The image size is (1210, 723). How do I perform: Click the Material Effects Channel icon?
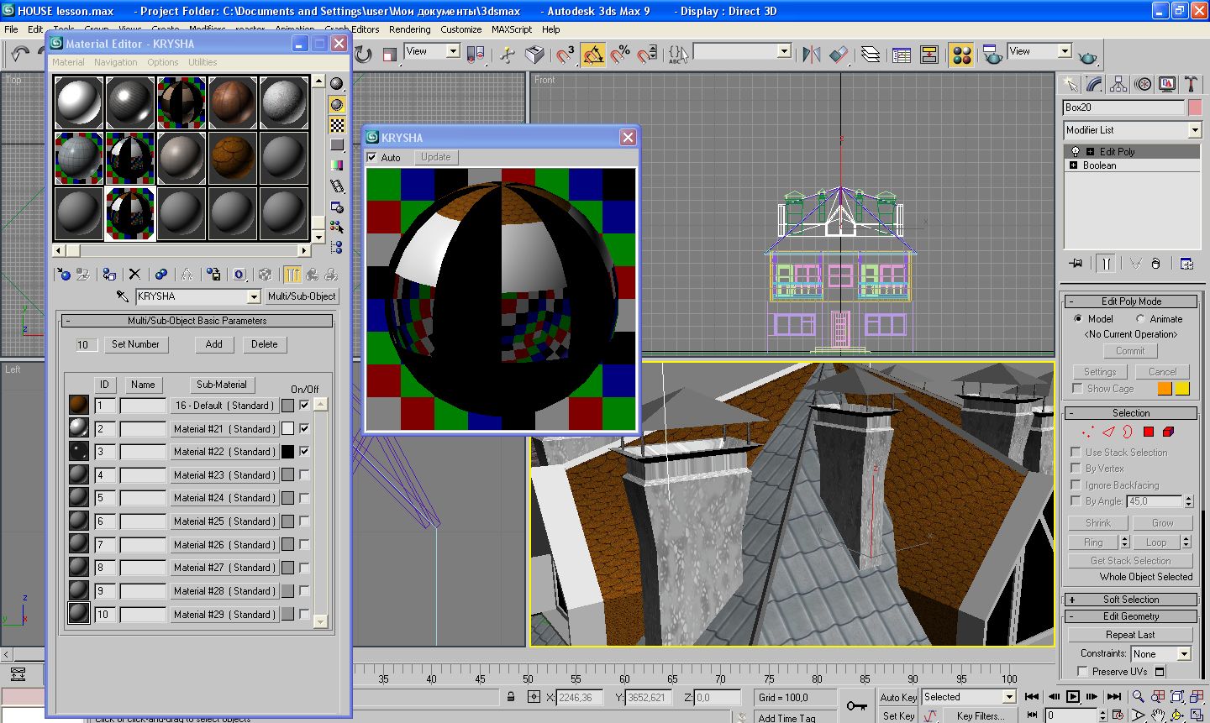click(239, 274)
